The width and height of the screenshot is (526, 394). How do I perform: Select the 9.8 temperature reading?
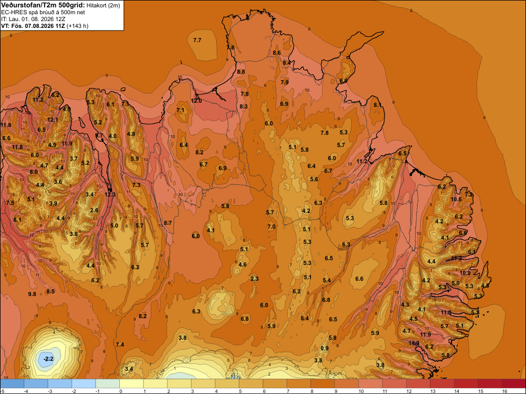click(32, 294)
